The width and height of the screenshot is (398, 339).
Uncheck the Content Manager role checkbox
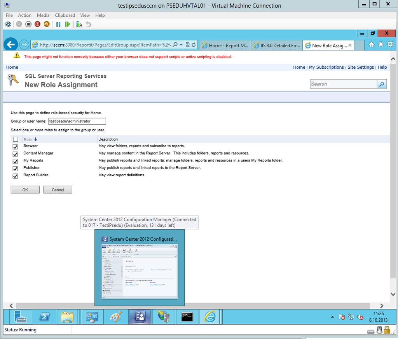(x=15, y=154)
